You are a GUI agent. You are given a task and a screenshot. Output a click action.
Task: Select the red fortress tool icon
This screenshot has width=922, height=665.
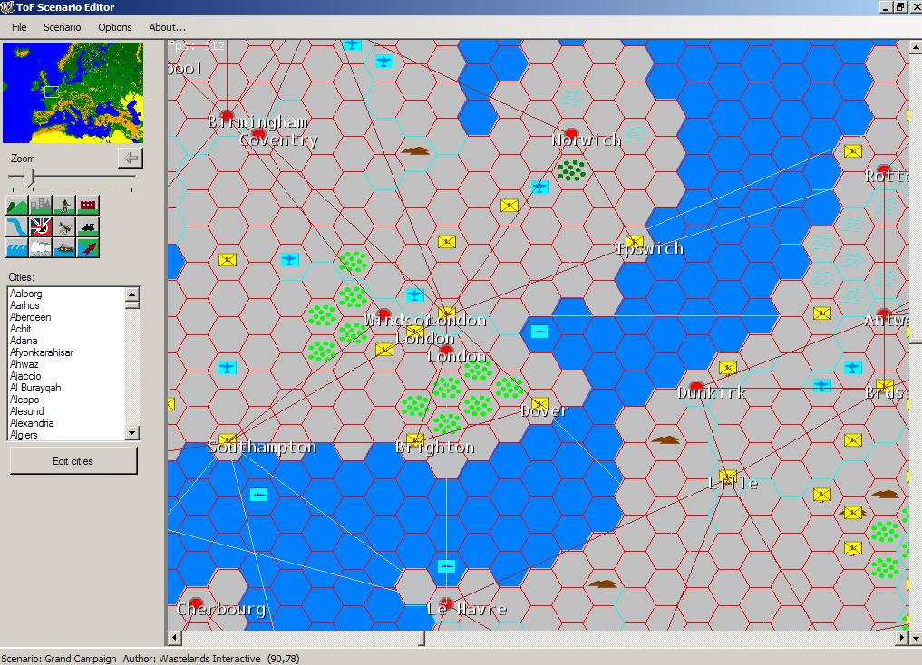tap(88, 205)
